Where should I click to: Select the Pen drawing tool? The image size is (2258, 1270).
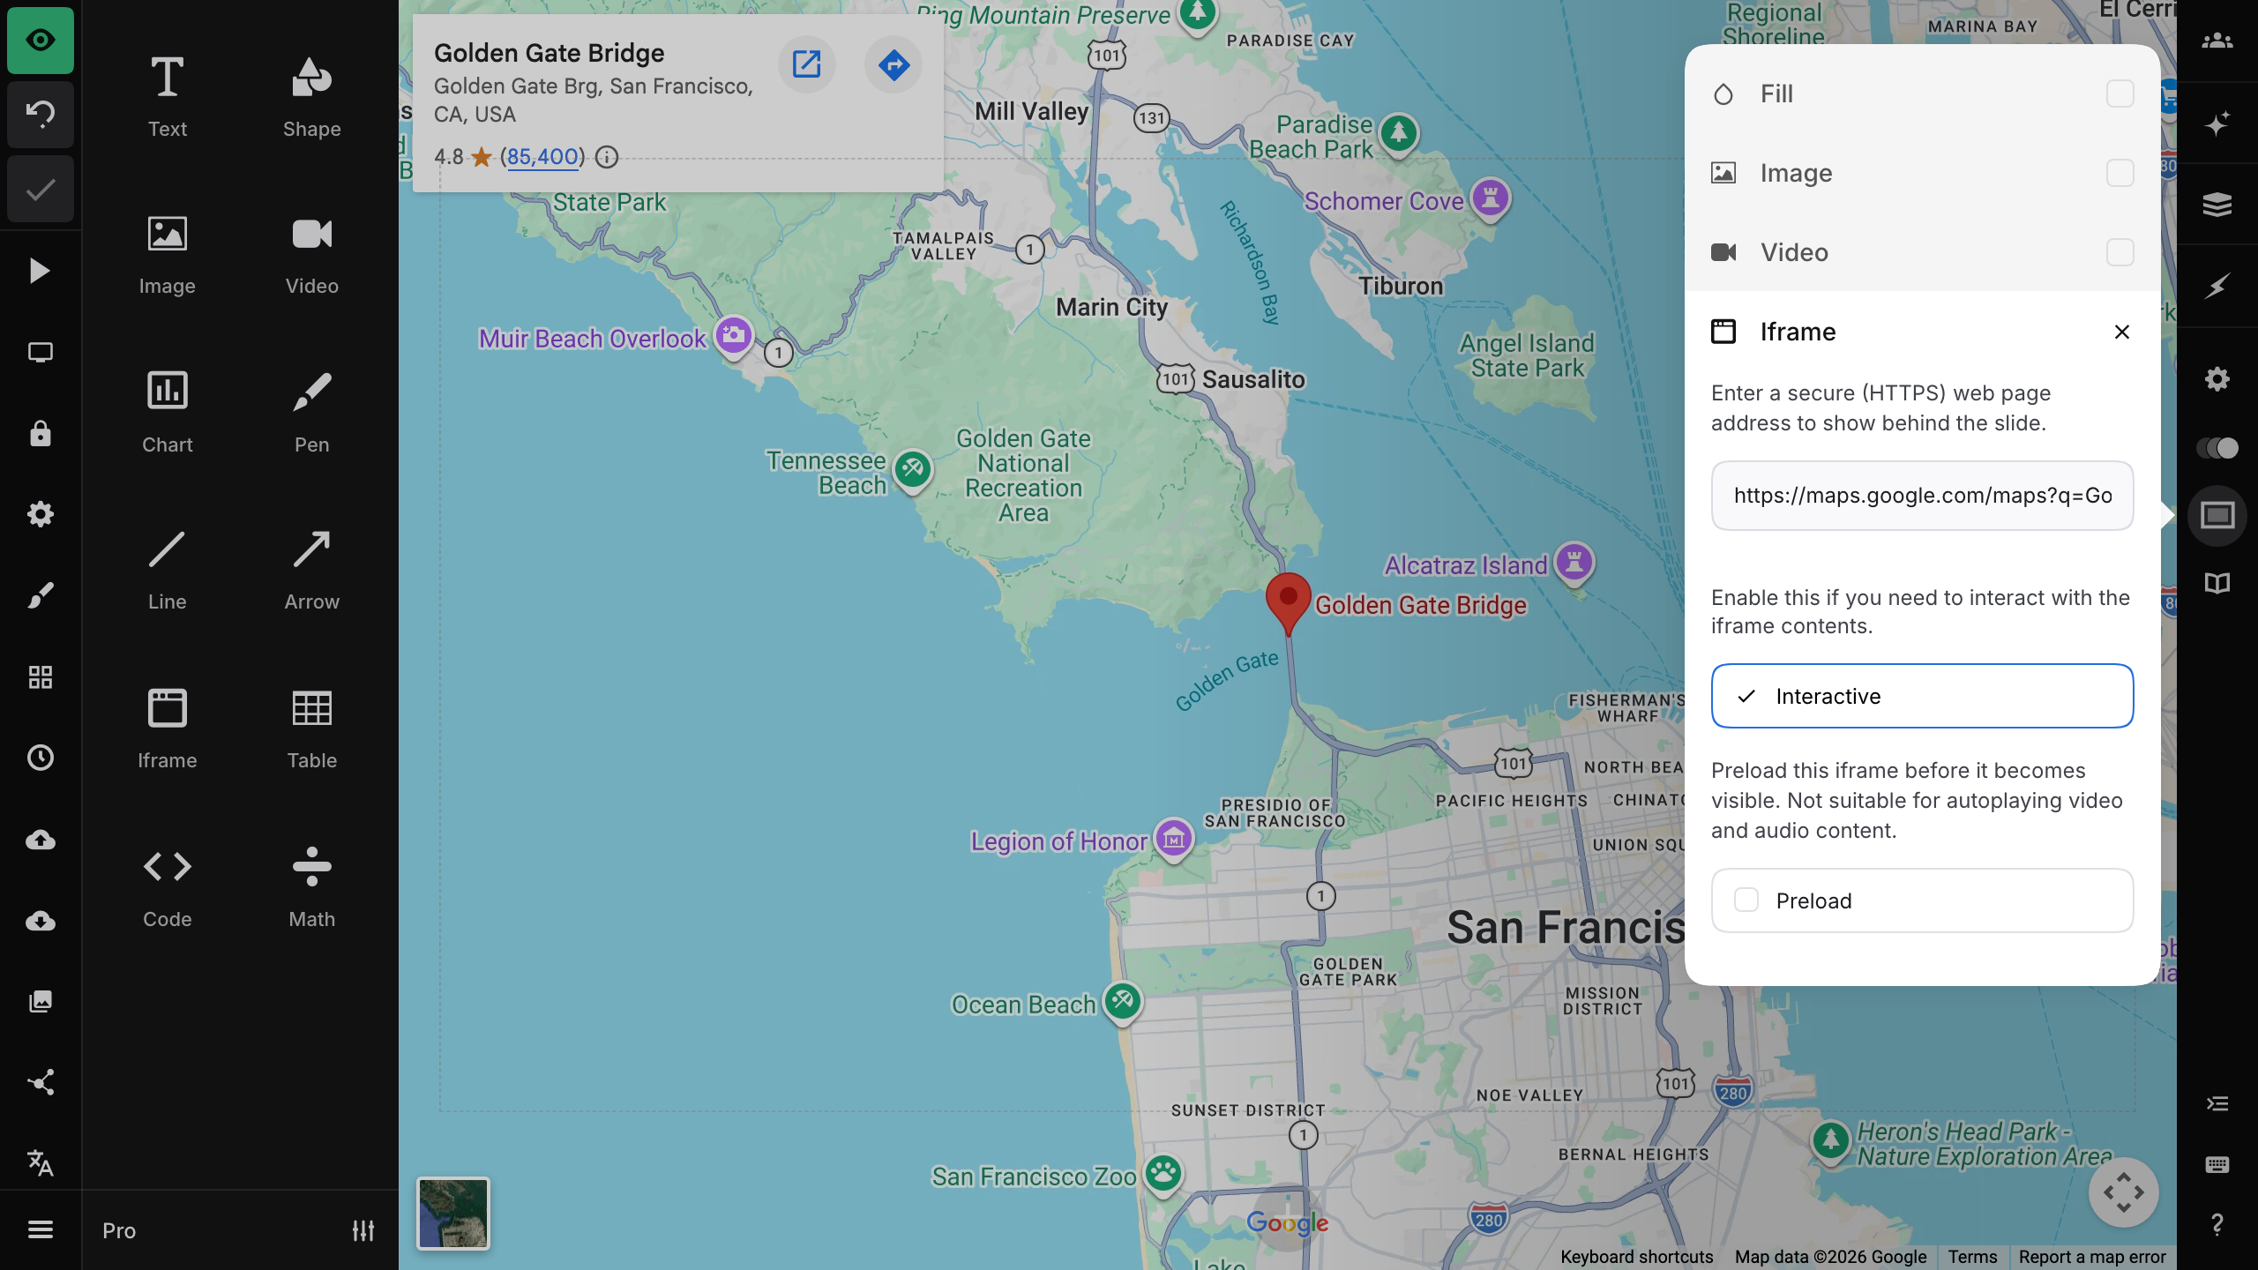pyautogui.click(x=312, y=413)
